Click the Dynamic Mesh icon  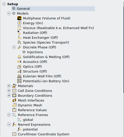(14, 105)
